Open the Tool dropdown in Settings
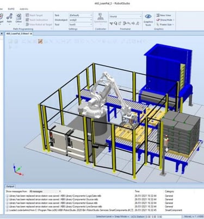 point(81,25)
